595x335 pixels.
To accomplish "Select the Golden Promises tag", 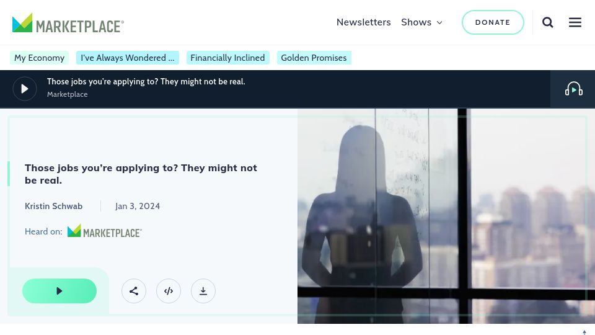I will pos(314,58).
